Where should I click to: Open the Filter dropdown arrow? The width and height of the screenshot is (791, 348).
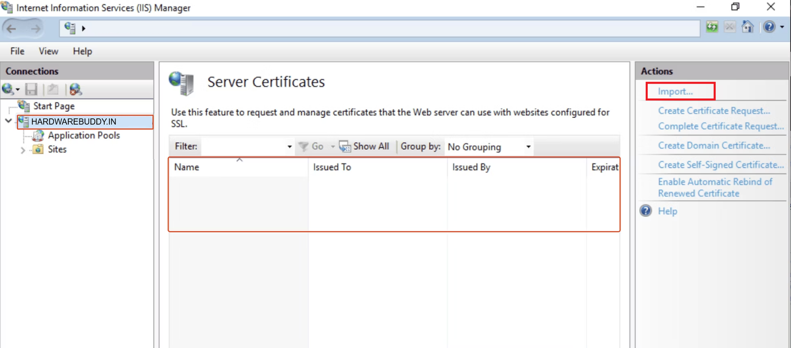click(x=290, y=147)
